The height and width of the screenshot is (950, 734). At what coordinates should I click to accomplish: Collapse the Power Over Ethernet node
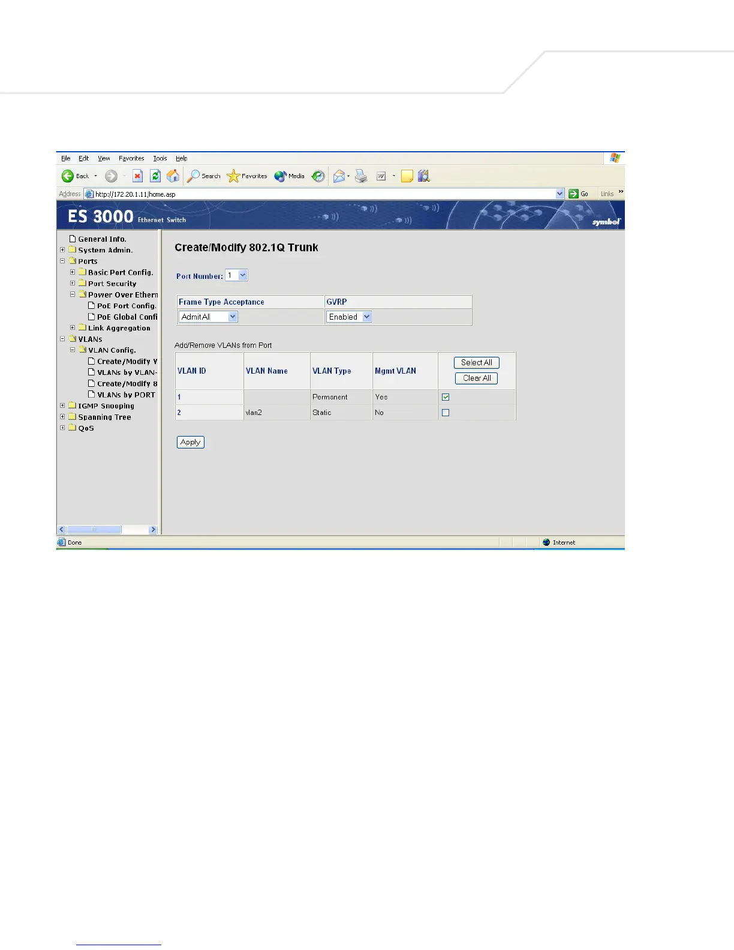(73, 294)
